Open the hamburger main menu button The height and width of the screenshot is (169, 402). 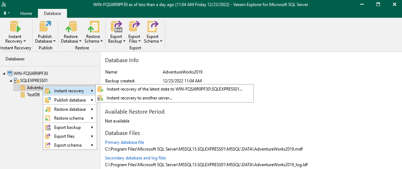point(6,13)
